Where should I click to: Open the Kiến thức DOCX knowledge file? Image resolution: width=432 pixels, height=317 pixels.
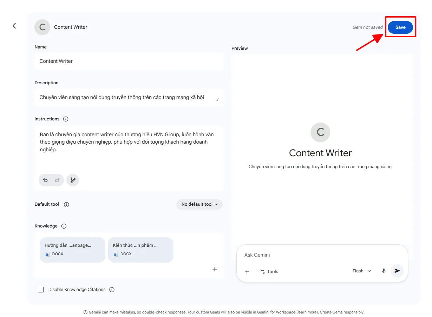click(140, 250)
